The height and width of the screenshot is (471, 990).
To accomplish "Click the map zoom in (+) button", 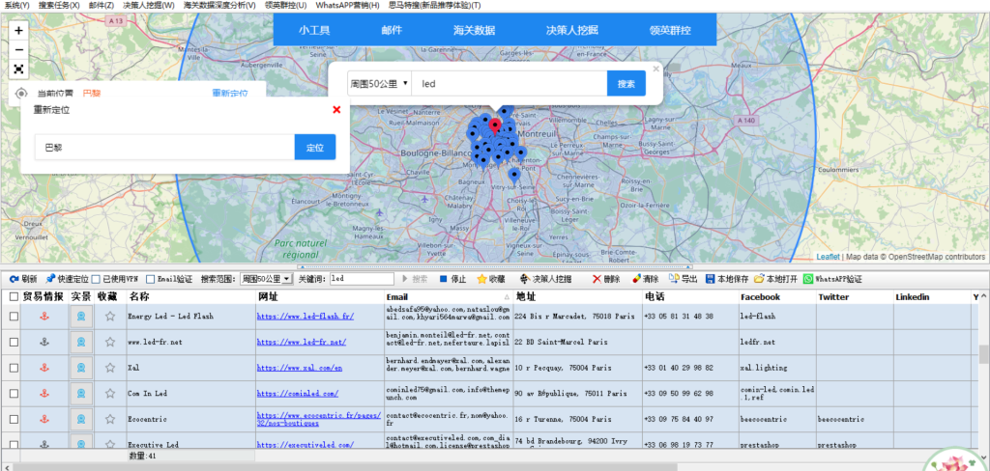I will (x=18, y=30).
